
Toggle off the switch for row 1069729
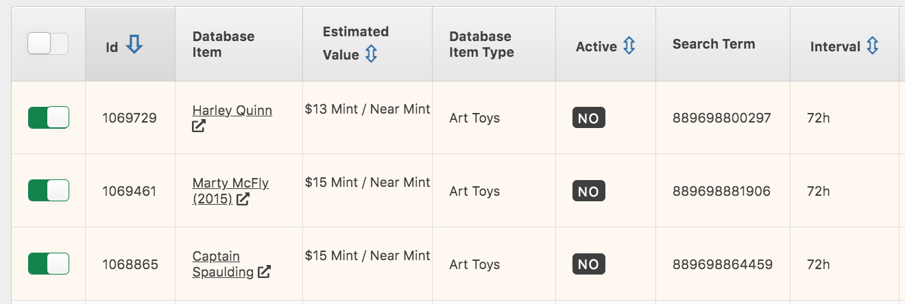pos(49,118)
